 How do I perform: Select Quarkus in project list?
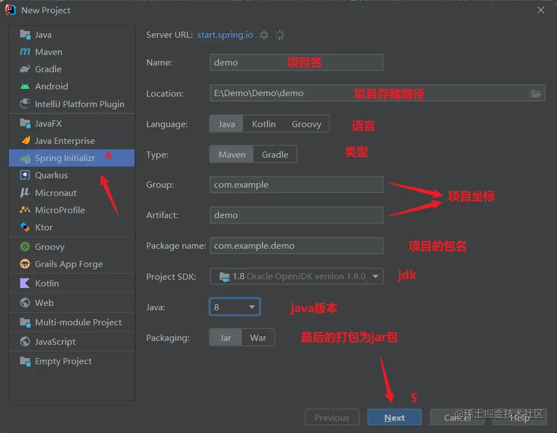click(x=72, y=175)
